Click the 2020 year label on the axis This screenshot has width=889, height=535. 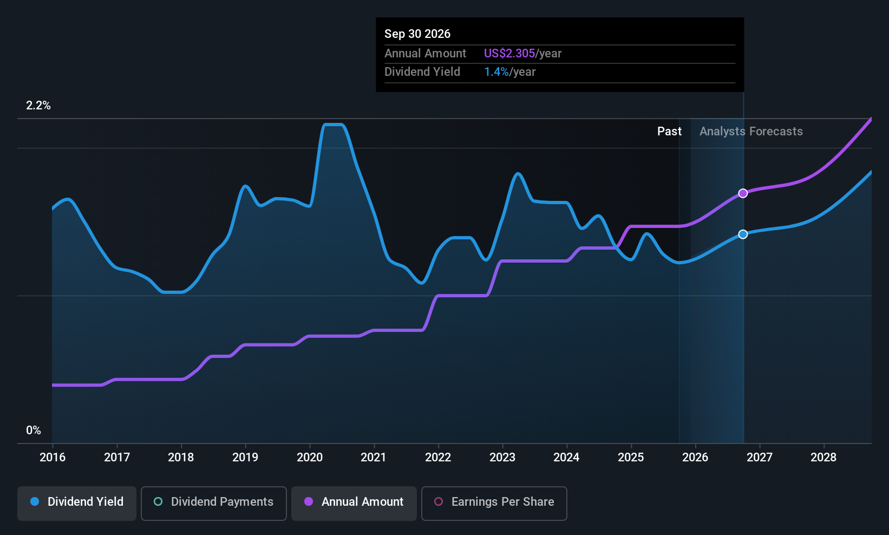310,458
